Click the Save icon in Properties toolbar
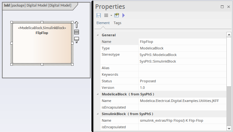This screenshot has width=233, height=132. coord(98,15)
